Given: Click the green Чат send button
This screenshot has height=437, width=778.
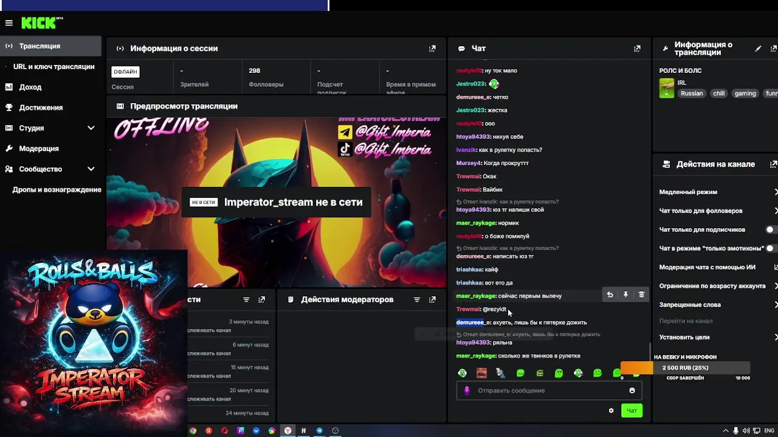Looking at the screenshot, I should pos(632,411).
